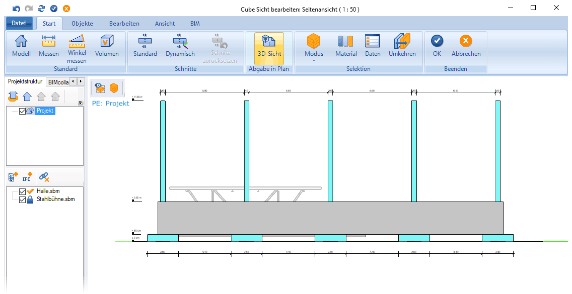Switch to the BIMcolla panel tab
The image size is (572, 294).
58,82
